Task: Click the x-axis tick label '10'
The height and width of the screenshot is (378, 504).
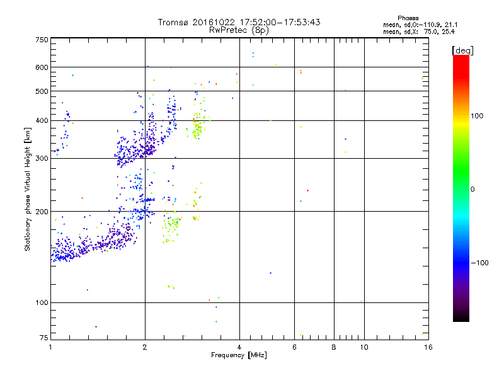Action: pos(364,347)
